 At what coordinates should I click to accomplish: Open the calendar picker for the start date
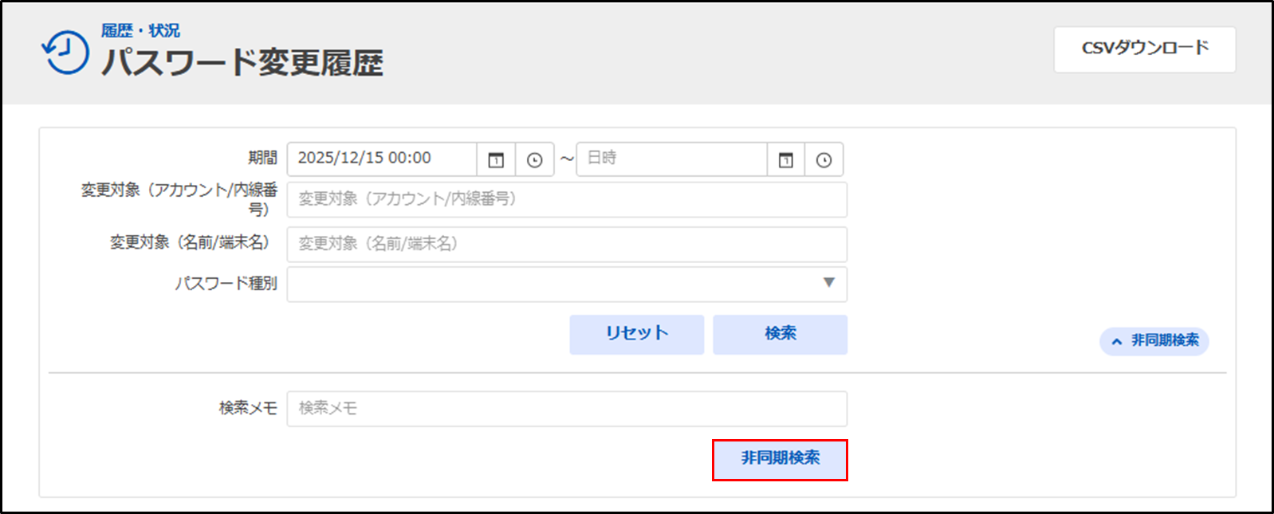click(x=496, y=159)
